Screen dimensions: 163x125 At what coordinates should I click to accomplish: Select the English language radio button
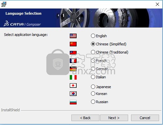tap(93, 36)
